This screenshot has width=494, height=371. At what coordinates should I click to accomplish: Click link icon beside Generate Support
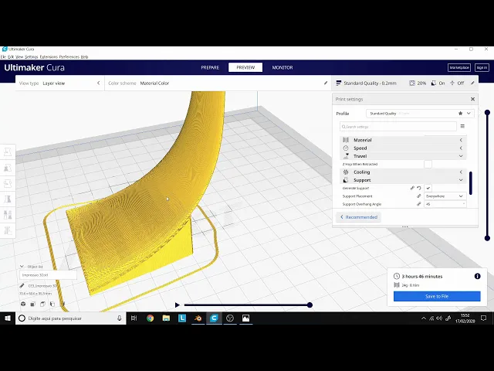pyautogui.click(x=412, y=188)
